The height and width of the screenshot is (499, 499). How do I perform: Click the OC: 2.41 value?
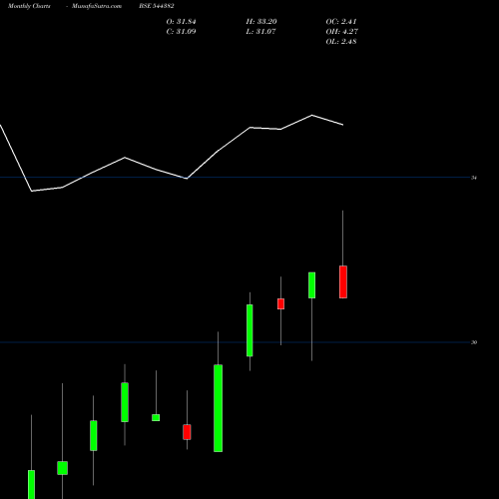[341, 22]
